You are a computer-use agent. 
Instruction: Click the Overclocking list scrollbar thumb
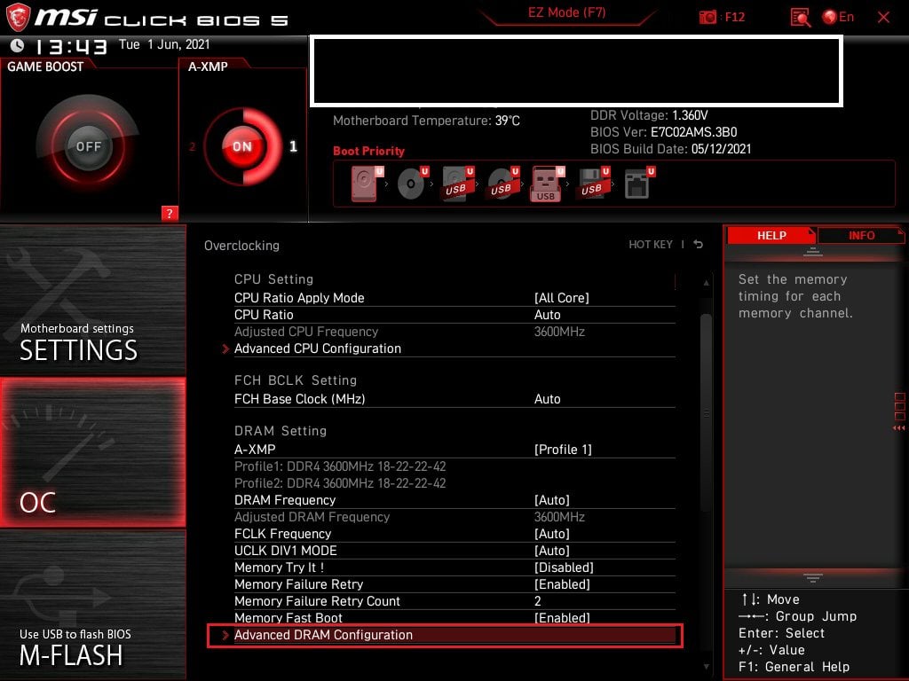click(706, 412)
